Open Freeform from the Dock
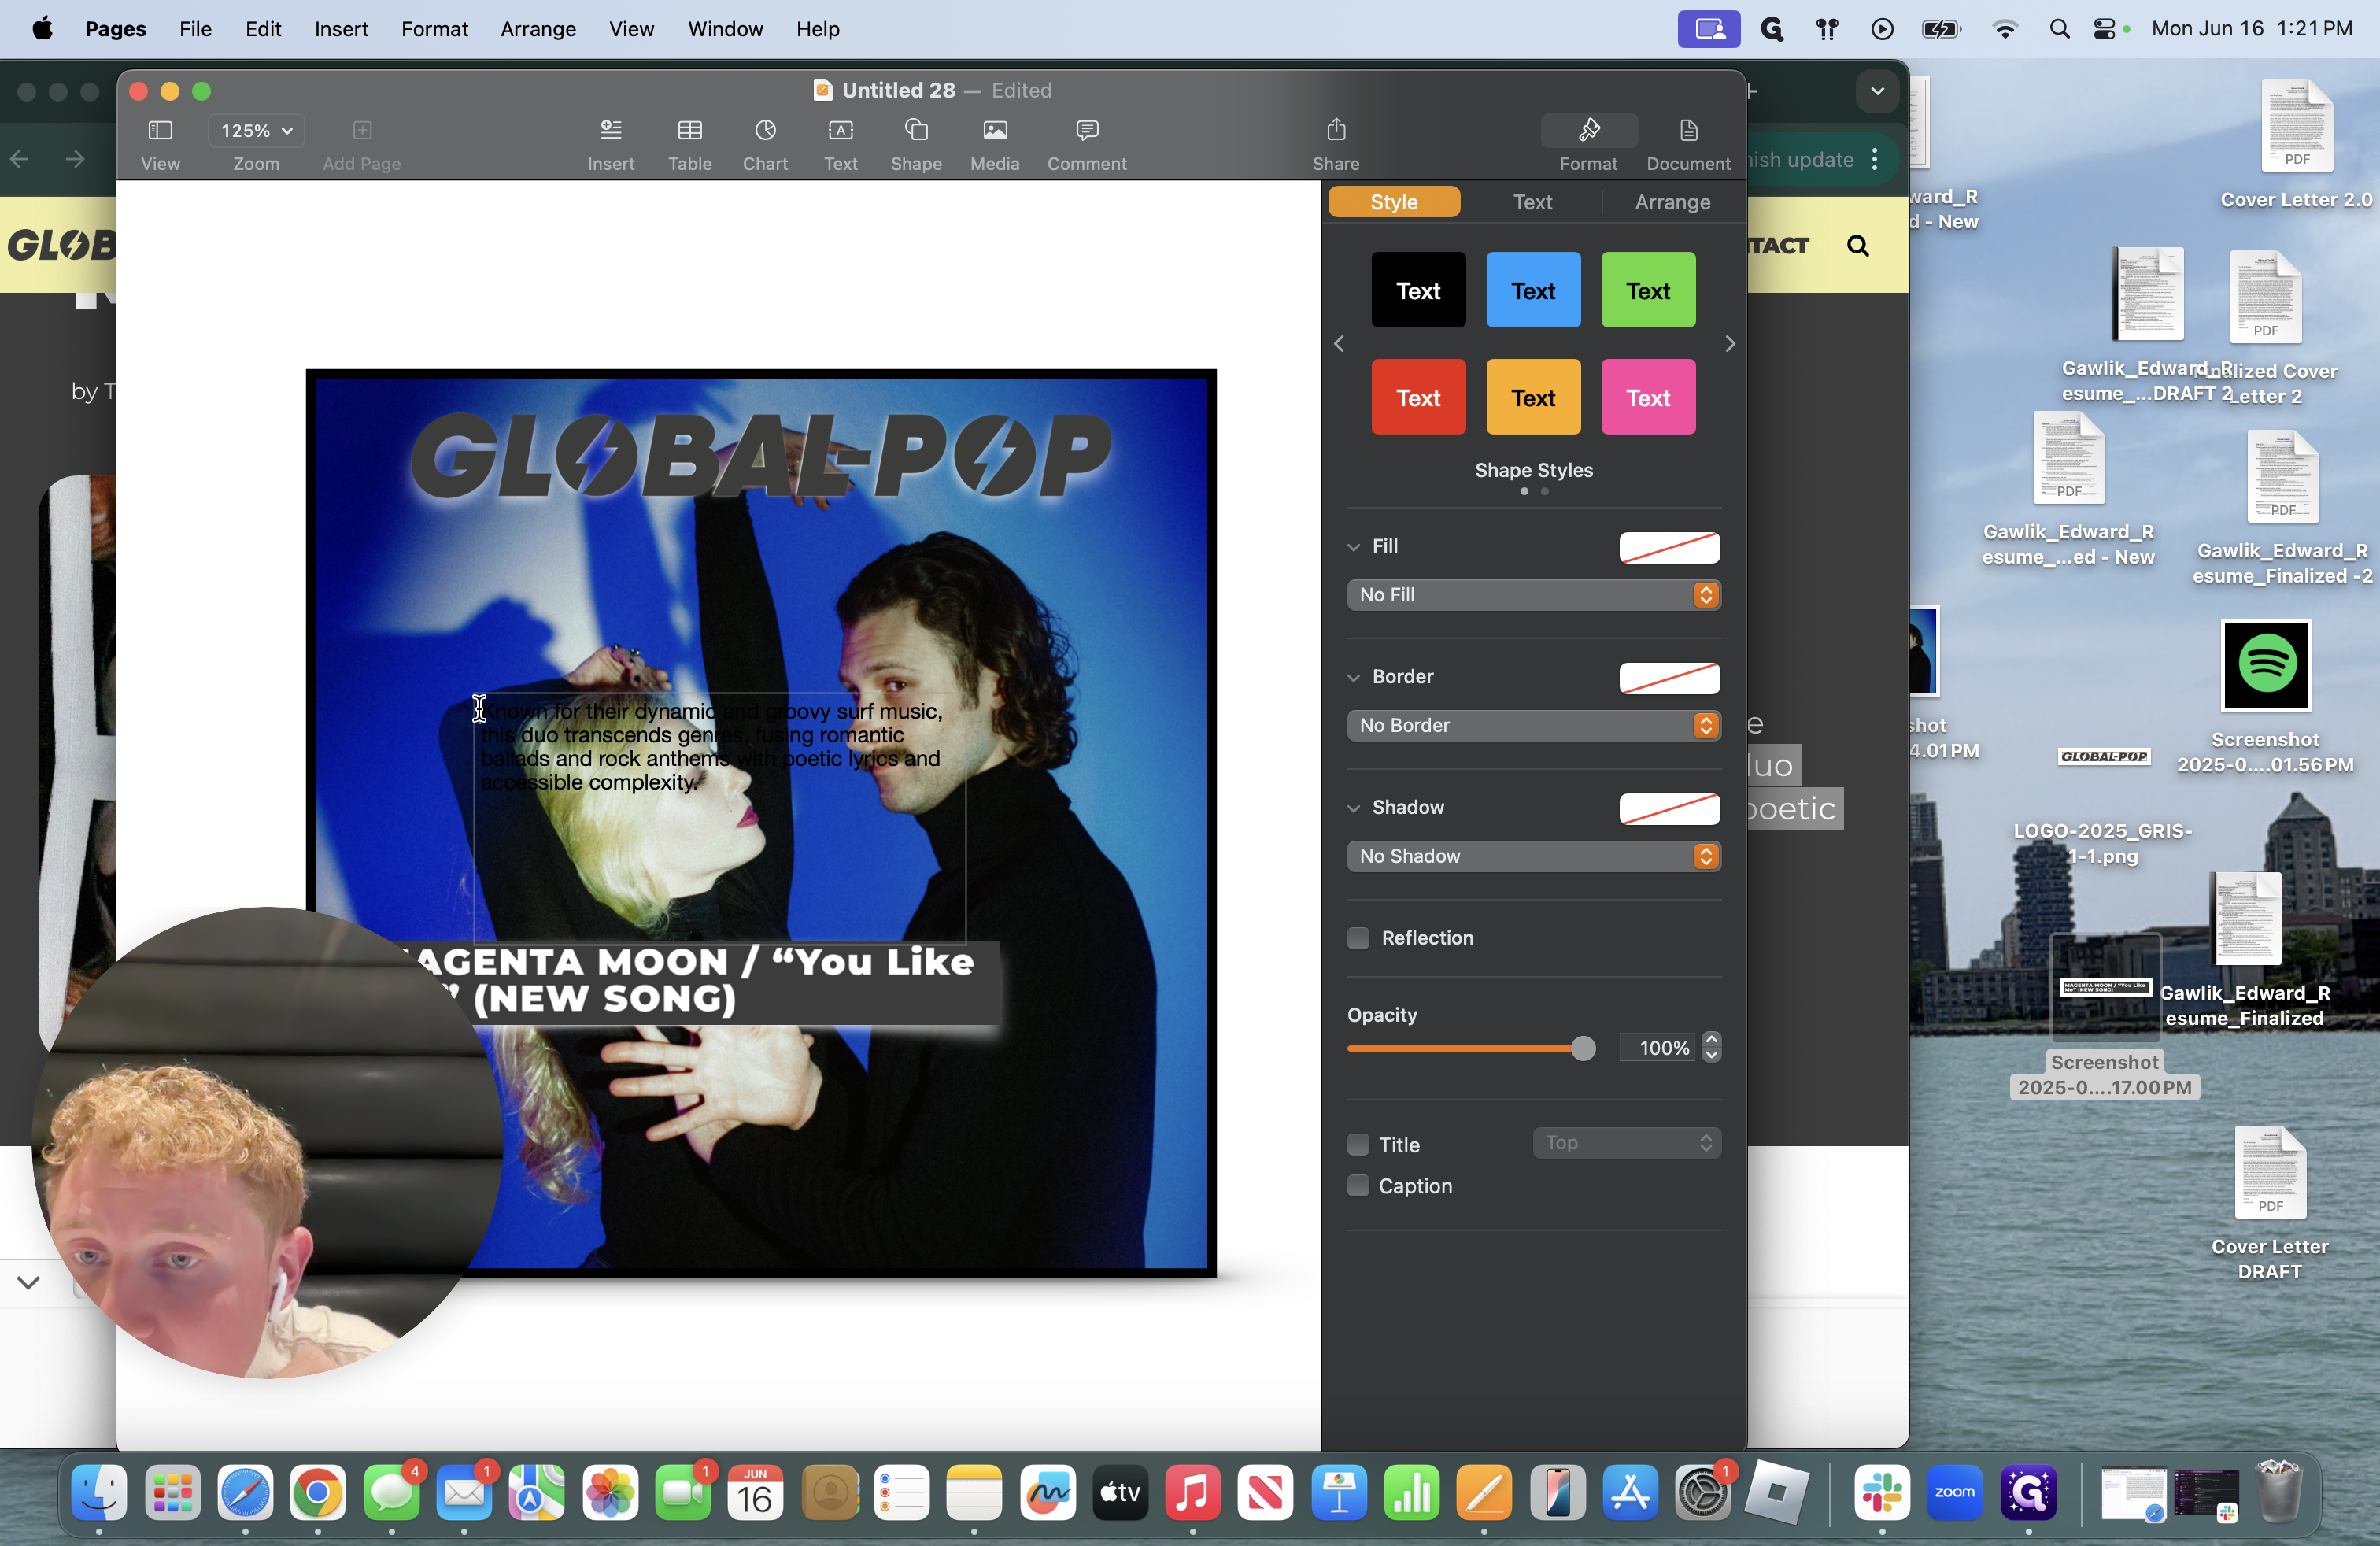Screen dimensions: 2380x1546 (1047, 1493)
